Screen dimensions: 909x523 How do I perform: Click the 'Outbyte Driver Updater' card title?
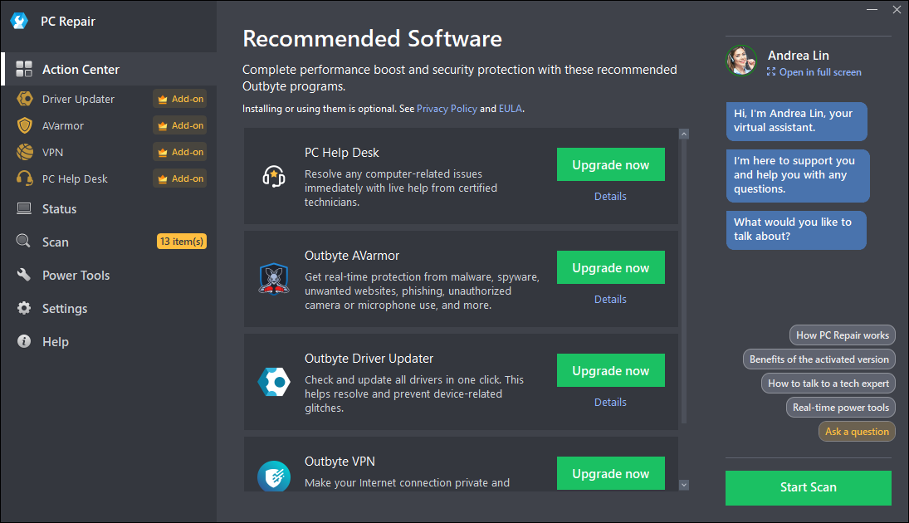[x=369, y=359]
